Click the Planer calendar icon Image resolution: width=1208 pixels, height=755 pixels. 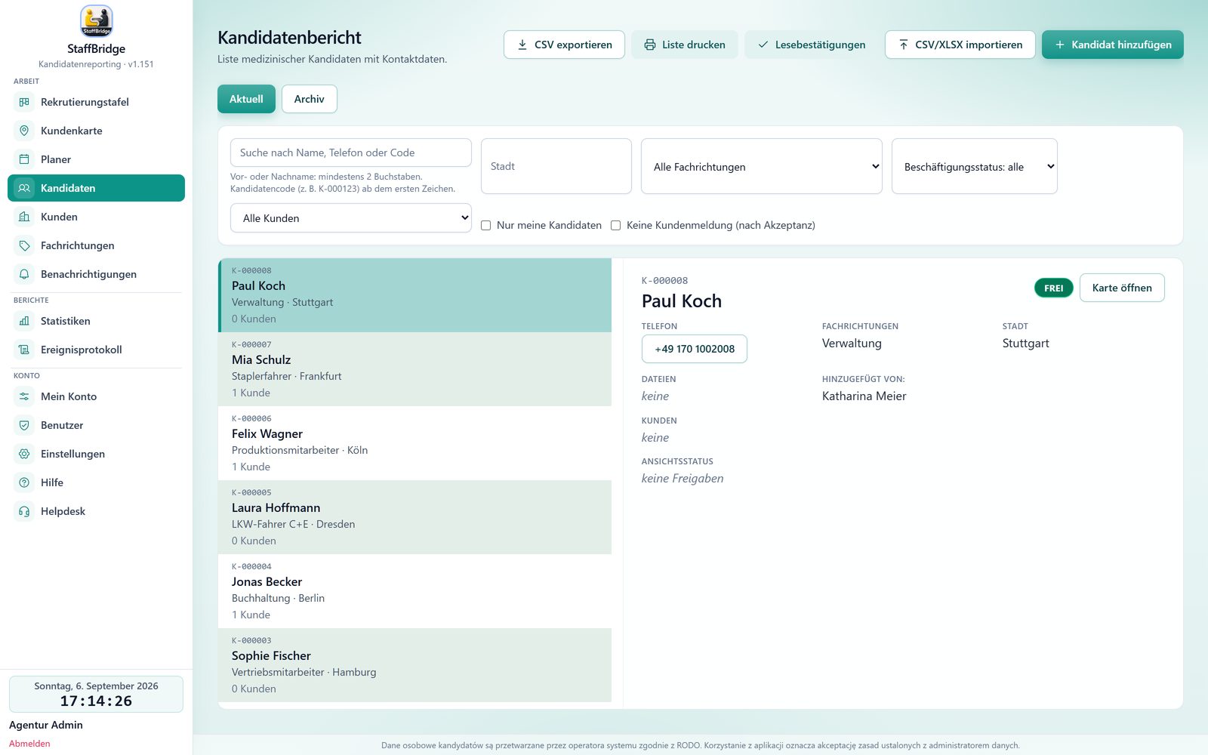coord(24,159)
